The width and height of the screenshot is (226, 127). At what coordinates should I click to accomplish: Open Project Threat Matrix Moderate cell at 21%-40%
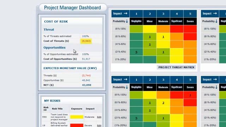point(163,52)
